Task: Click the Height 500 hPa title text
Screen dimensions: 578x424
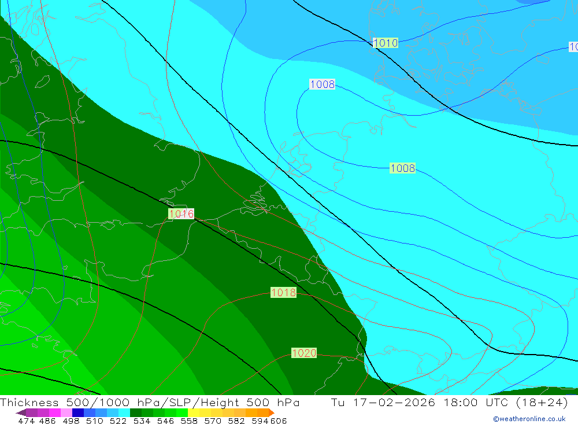Action: (250, 402)
